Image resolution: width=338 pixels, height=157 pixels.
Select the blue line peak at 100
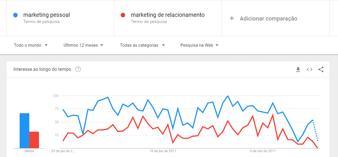point(228,96)
